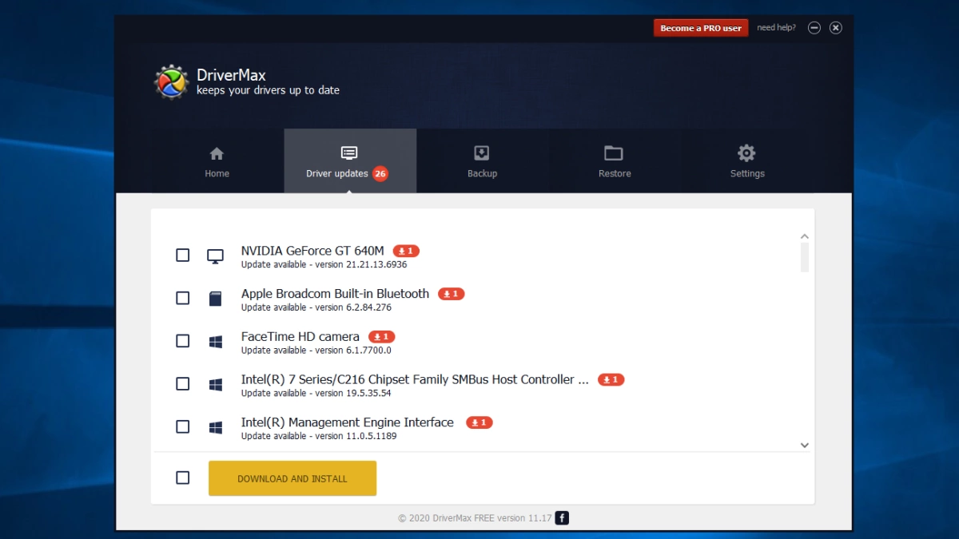Check the NVIDIA GeForce GT 640M checkbox
This screenshot has height=539, width=959.
click(x=183, y=256)
